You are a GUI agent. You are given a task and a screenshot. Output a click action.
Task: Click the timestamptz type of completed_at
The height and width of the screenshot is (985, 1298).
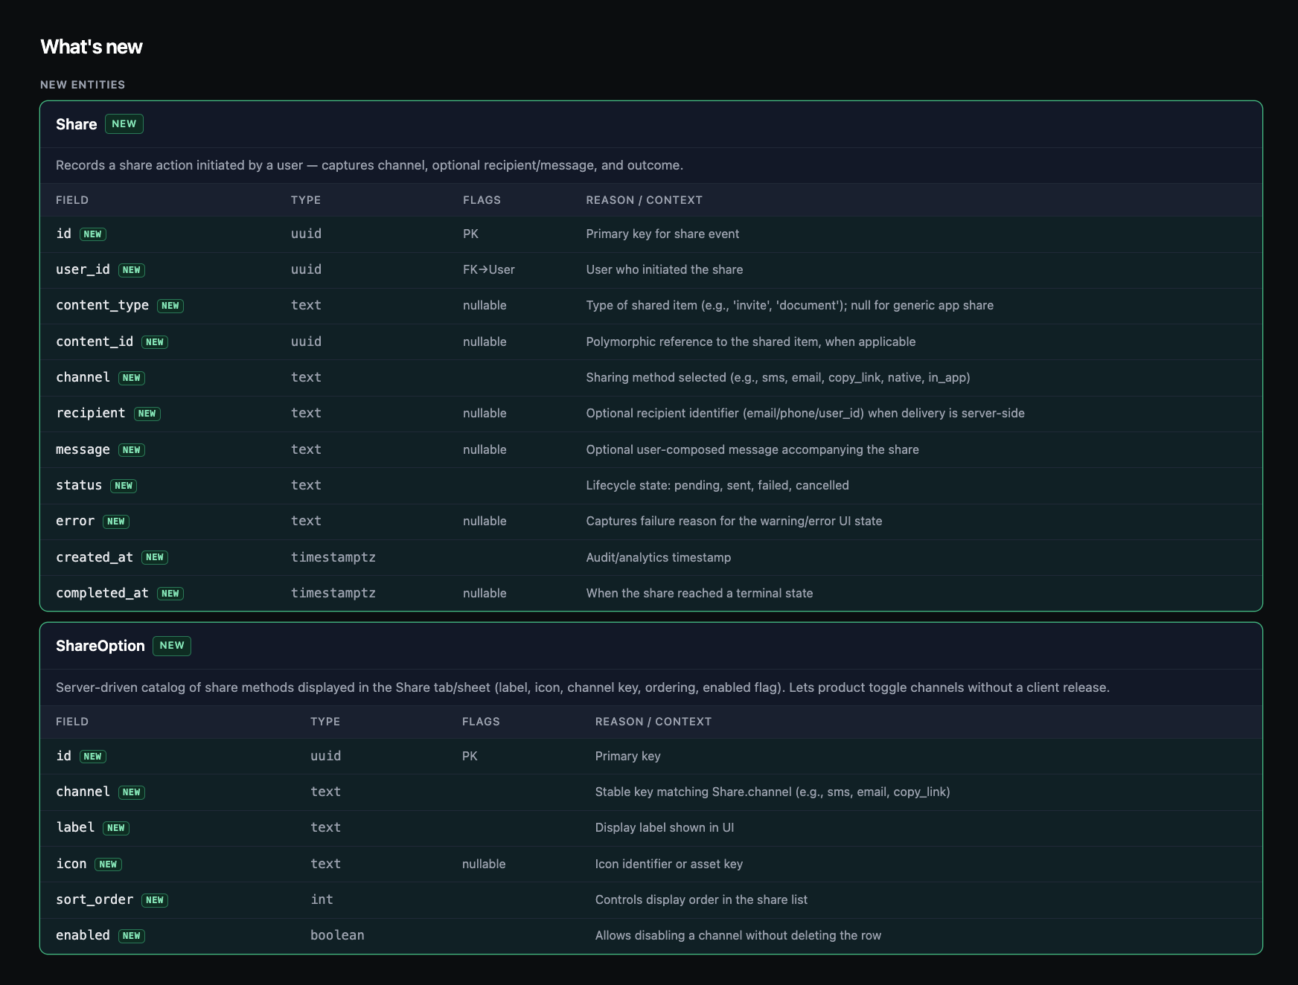(333, 593)
